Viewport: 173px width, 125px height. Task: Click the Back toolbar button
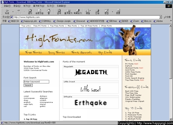coord(7,12)
